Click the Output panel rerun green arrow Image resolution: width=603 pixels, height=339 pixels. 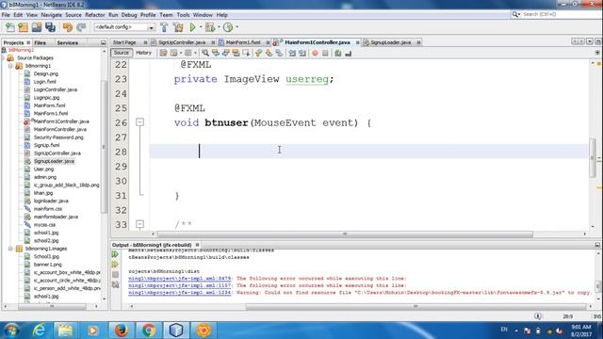tap(115, 254)
